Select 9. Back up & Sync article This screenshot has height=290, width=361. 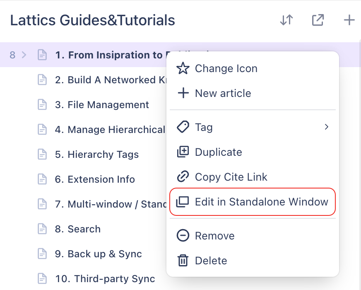[x=98, y=254]
